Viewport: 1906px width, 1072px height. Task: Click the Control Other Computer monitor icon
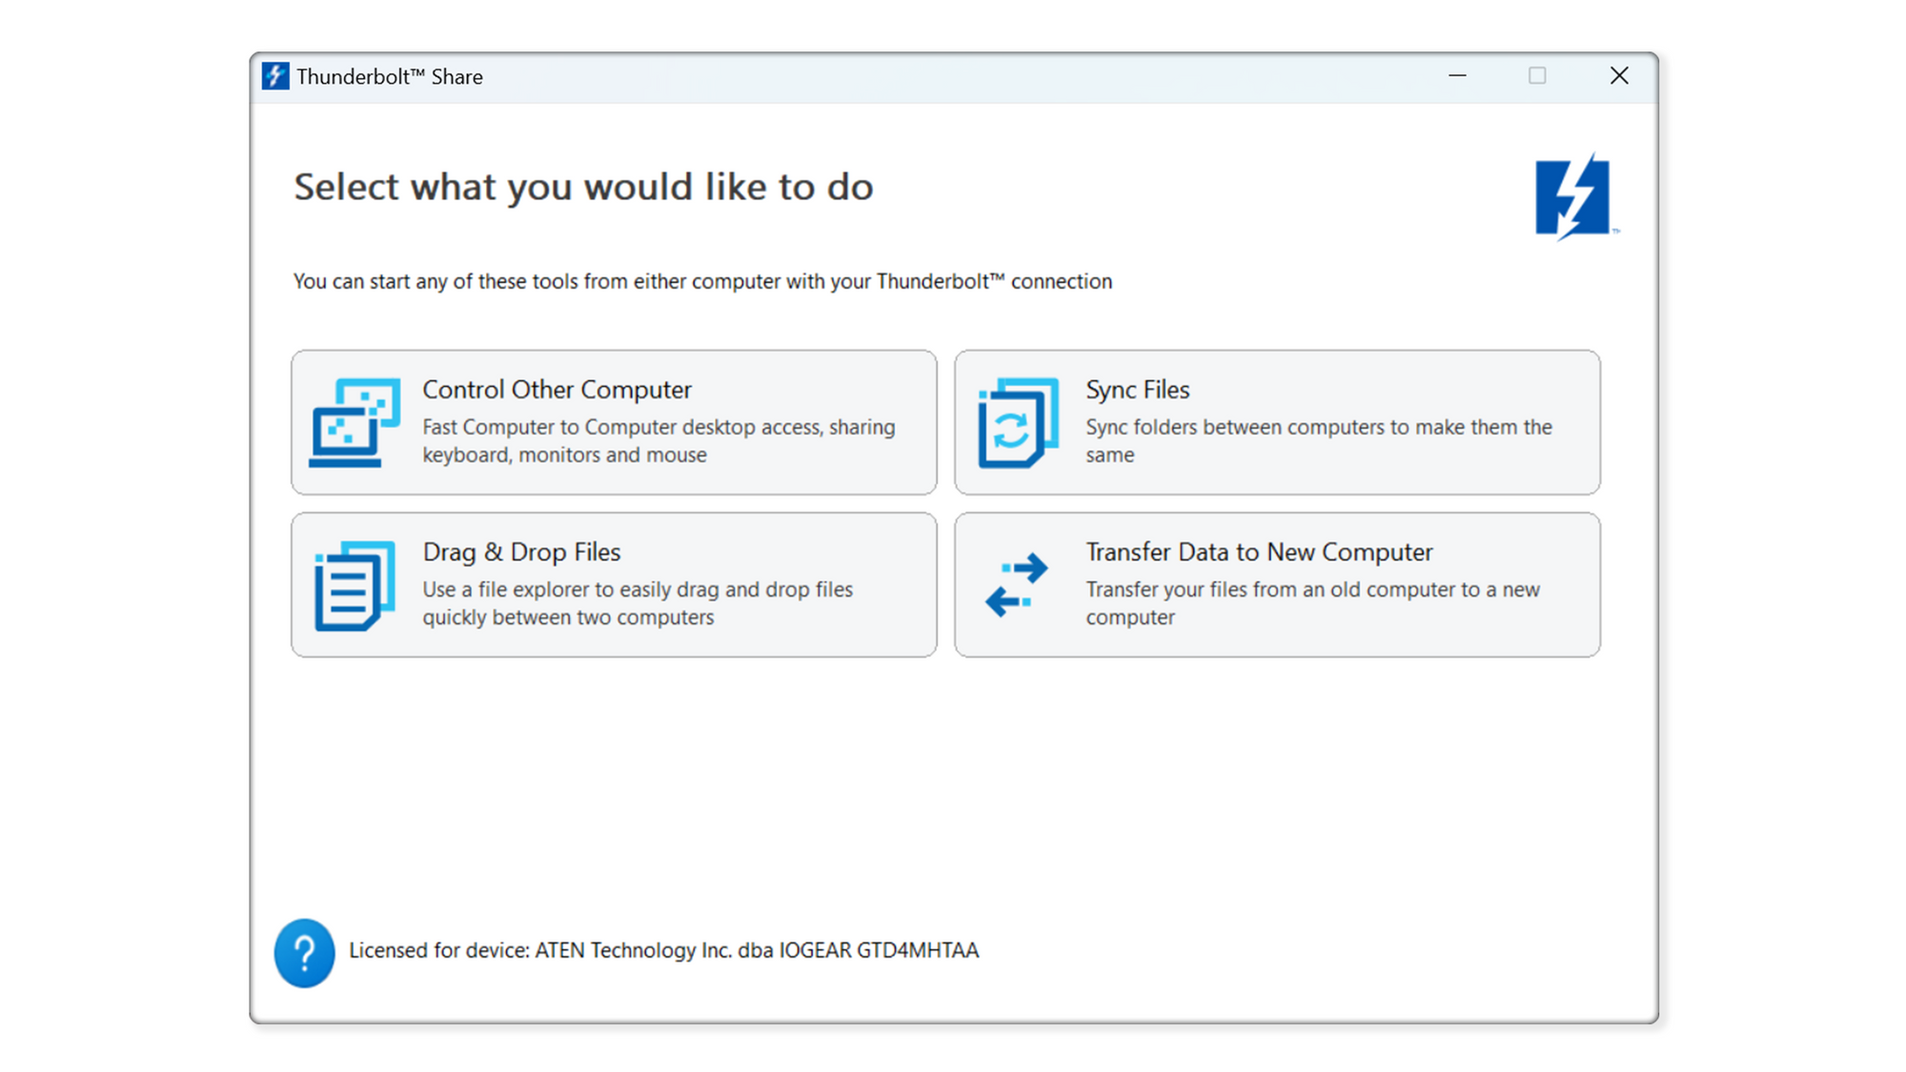pos(354,423)
